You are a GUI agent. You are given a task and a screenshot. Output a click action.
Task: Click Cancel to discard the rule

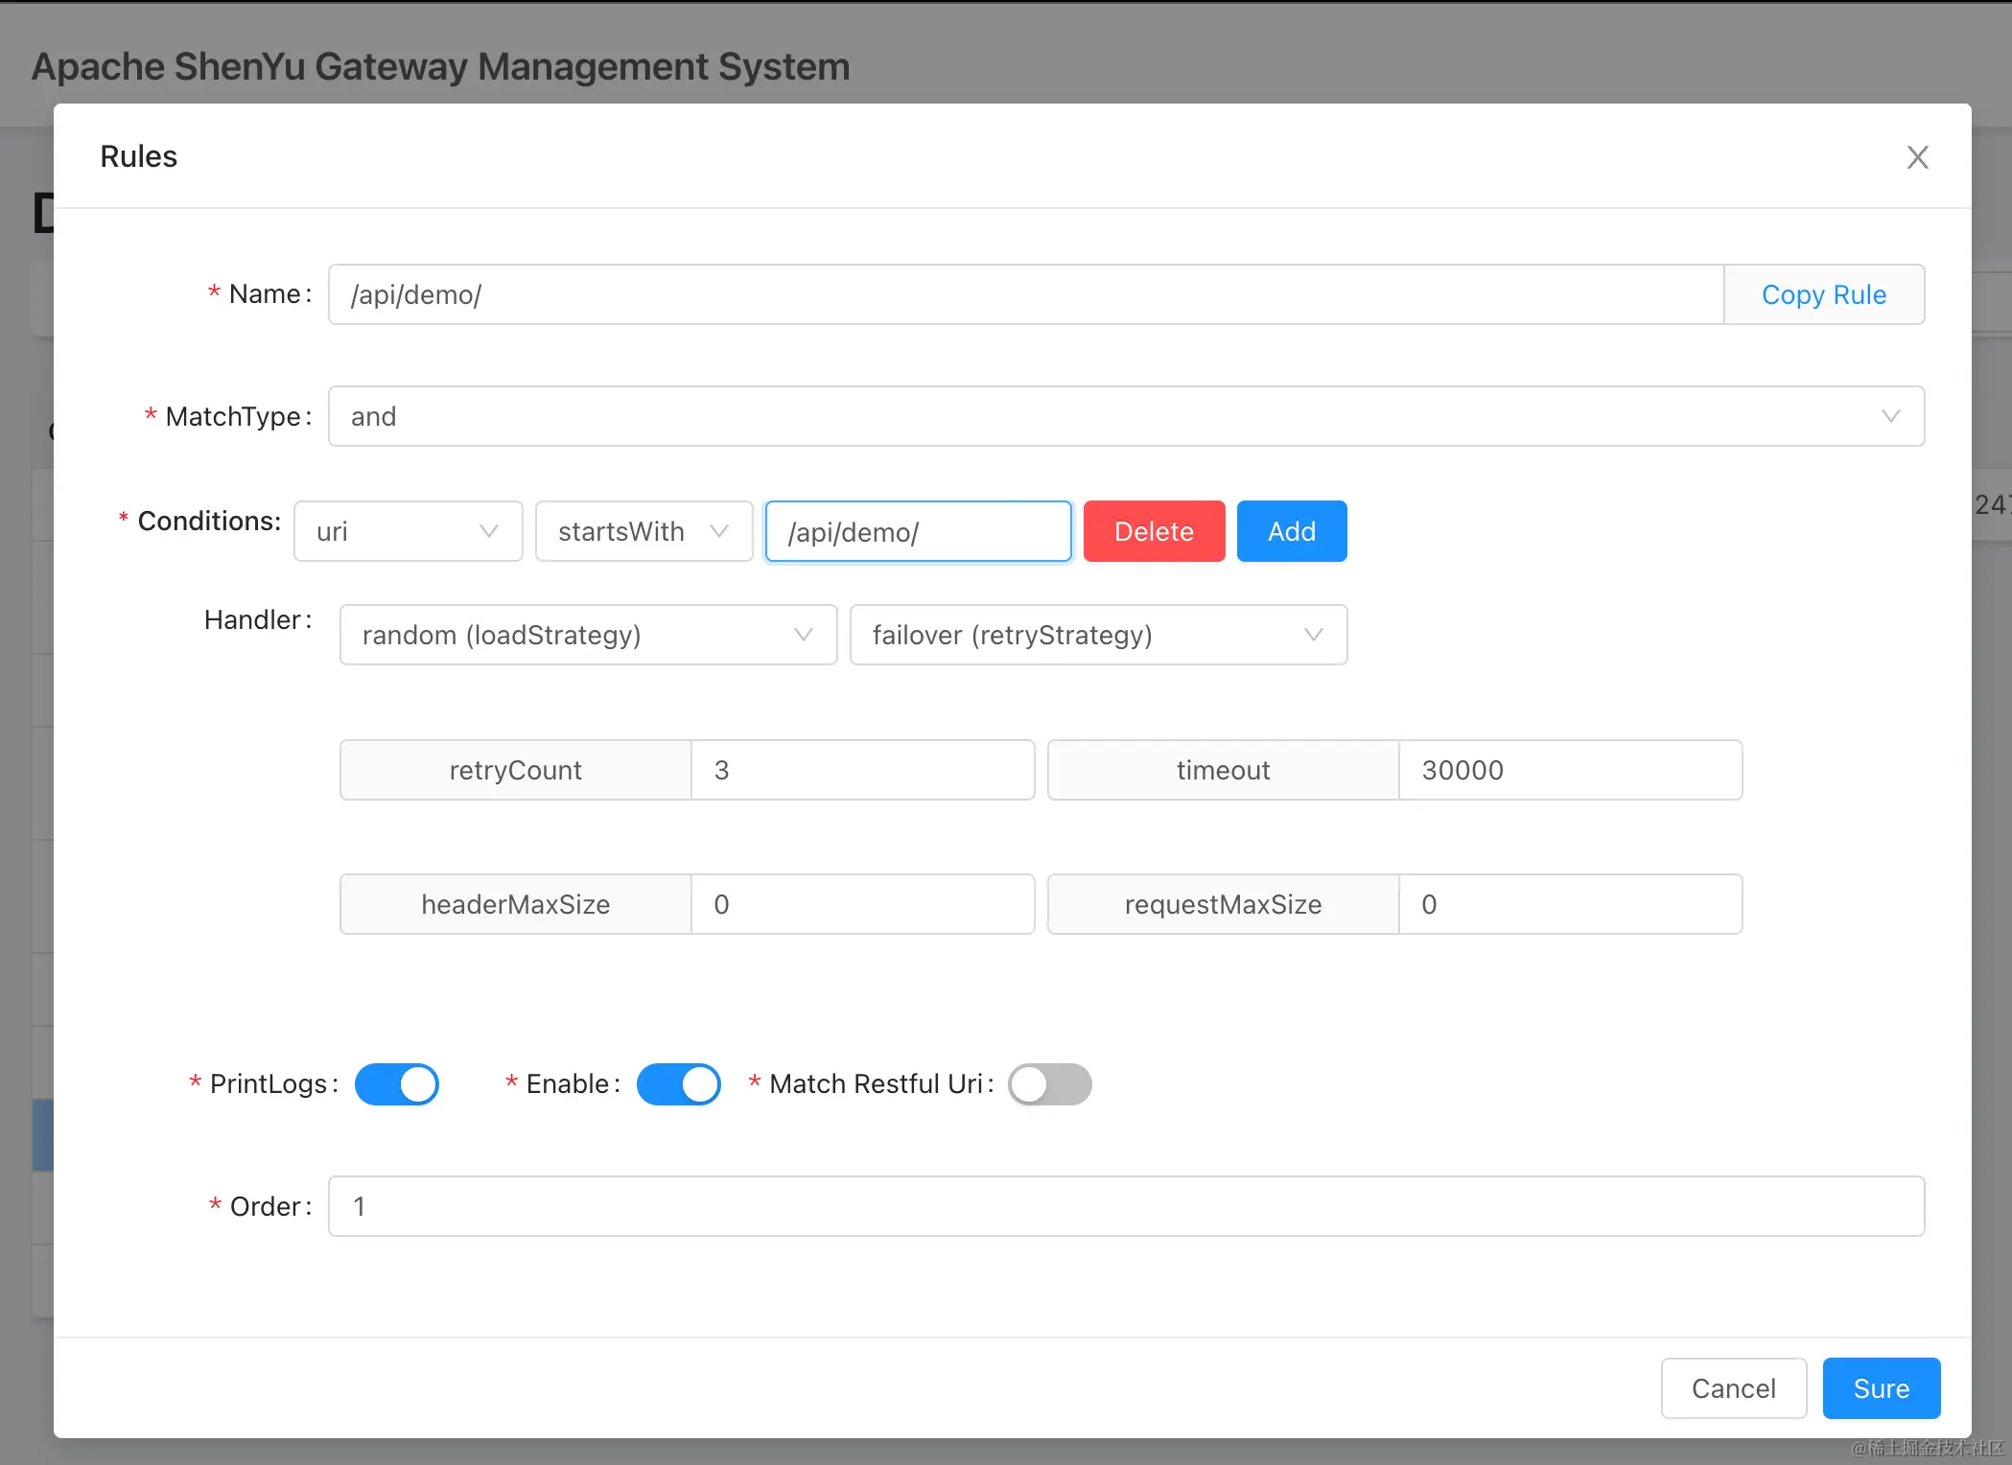(1733, 1388)
